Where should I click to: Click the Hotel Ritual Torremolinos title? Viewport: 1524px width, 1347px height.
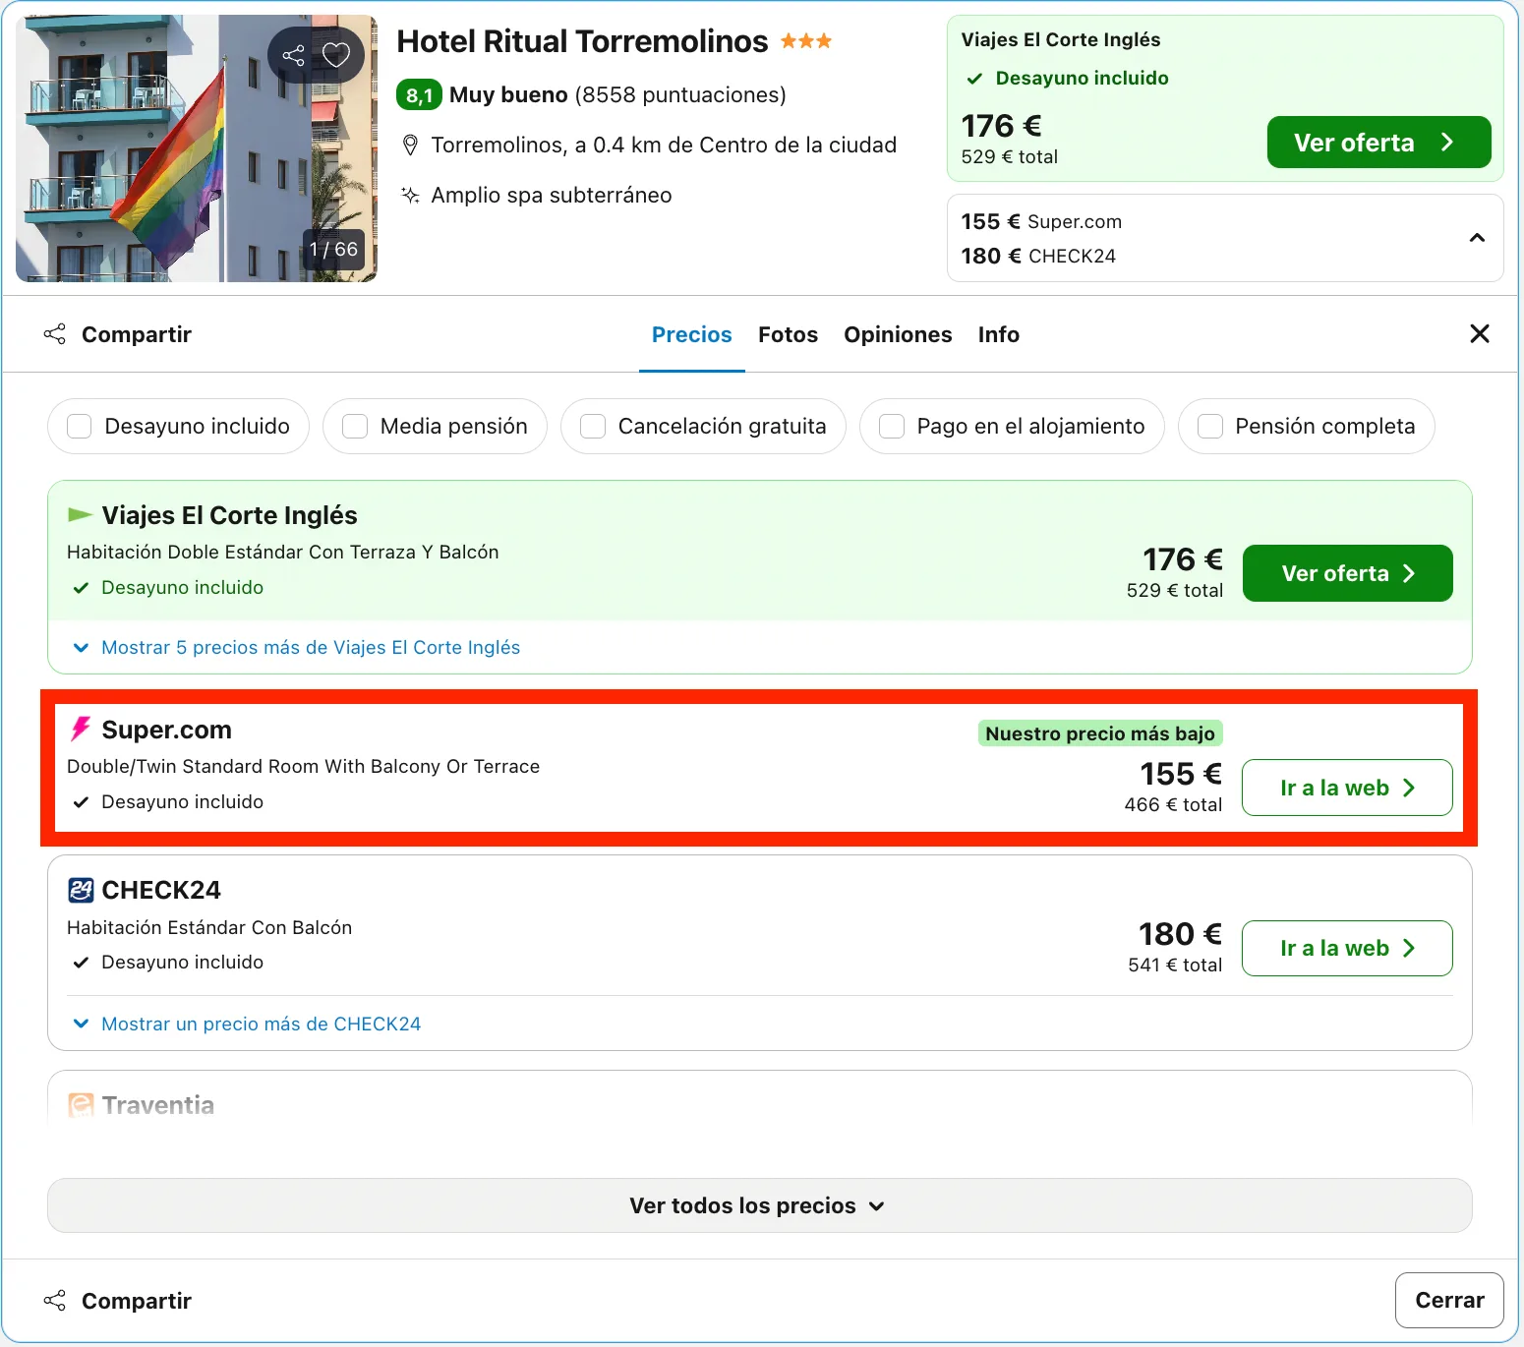click(x=582, y=41)
